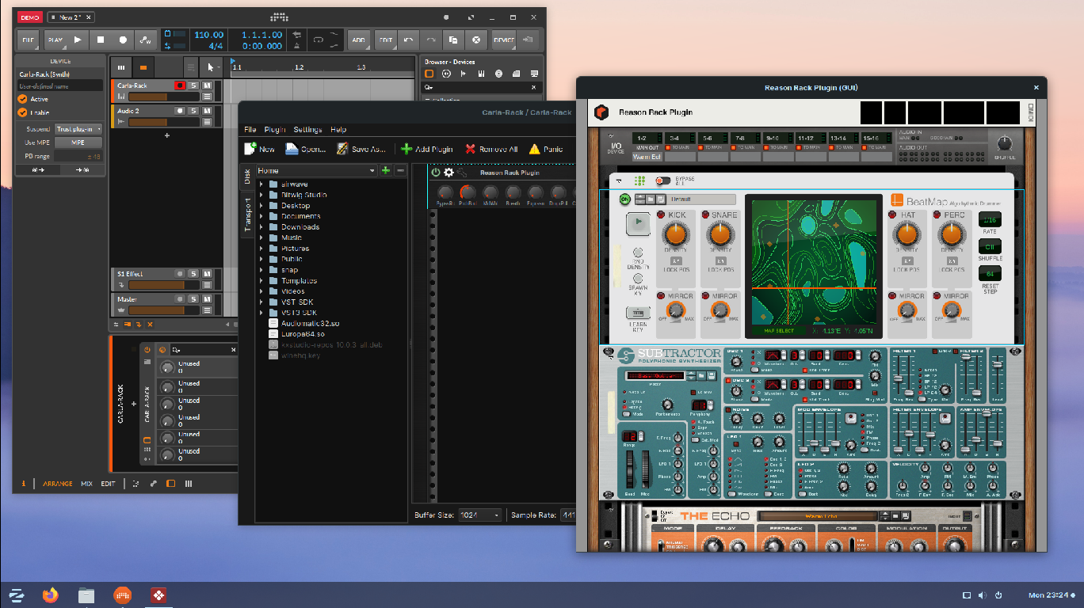Mute the Audio 2 track
Image resolution: width=1084 pixels, height=608 pixels.
[x=207, y=111]
